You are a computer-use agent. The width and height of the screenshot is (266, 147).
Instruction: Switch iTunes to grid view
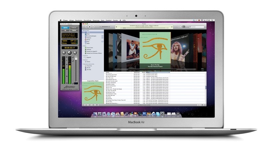pyautogui.click(x=181, y=27)
